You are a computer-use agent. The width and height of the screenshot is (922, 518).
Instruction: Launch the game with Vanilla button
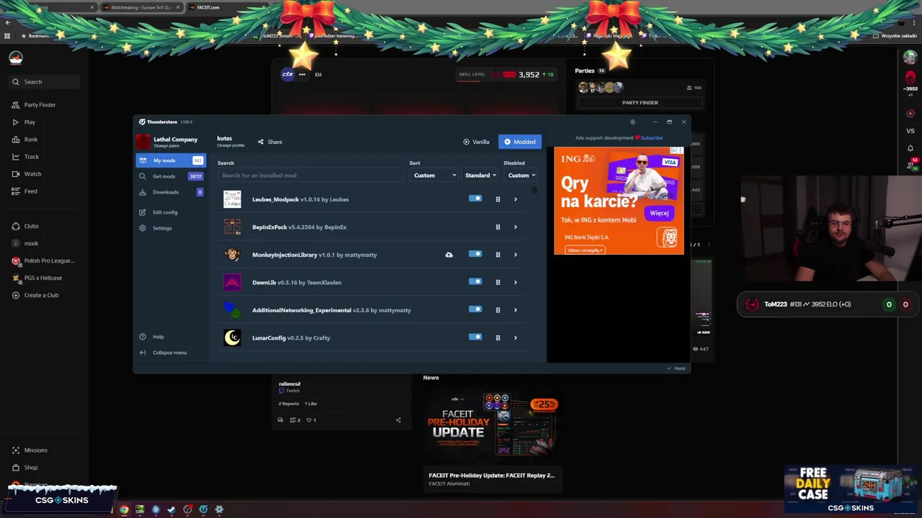[x=476, y=142]
